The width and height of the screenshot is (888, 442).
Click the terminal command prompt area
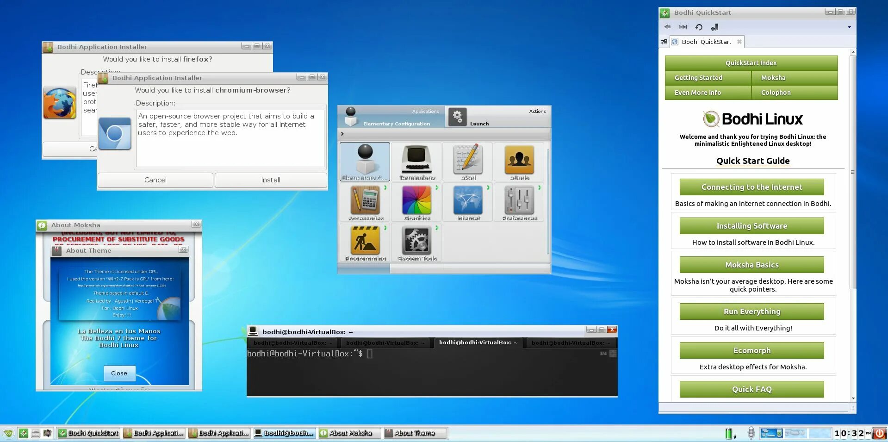[432, 373]
